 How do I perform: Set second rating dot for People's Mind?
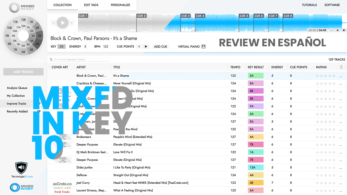point(322,137)
